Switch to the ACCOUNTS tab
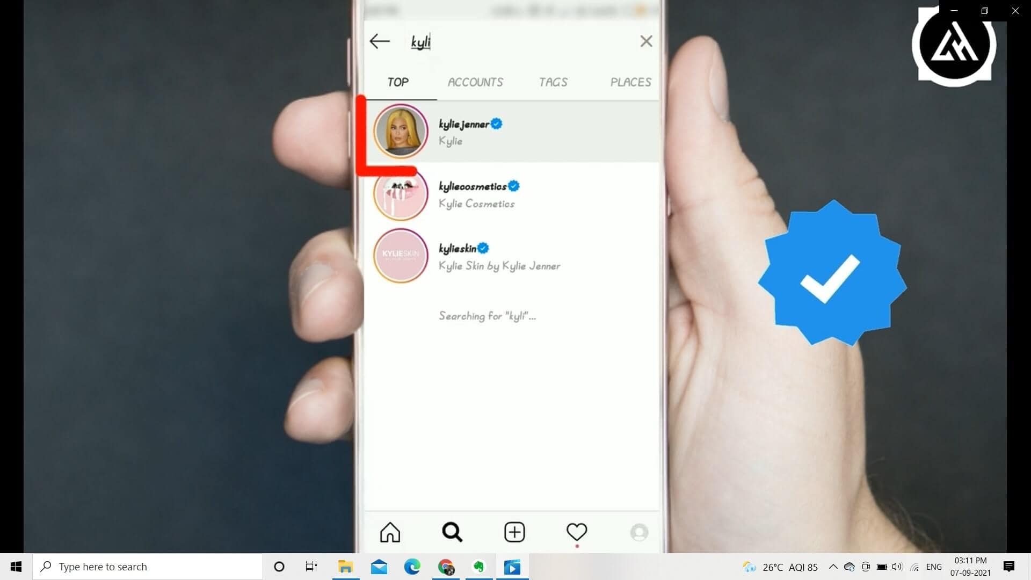This screenshot has height=580, width=1031. tap(475, 82)
